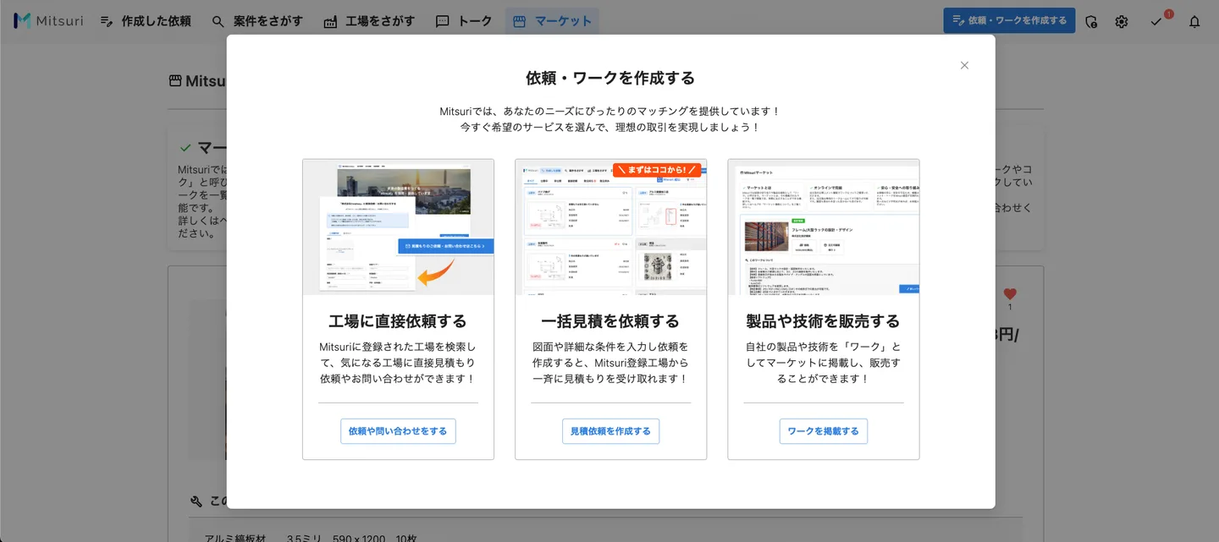Screen dimensions: 1219x542
Task: Click the 製品や技術を販売する heading
Action: 823,321
